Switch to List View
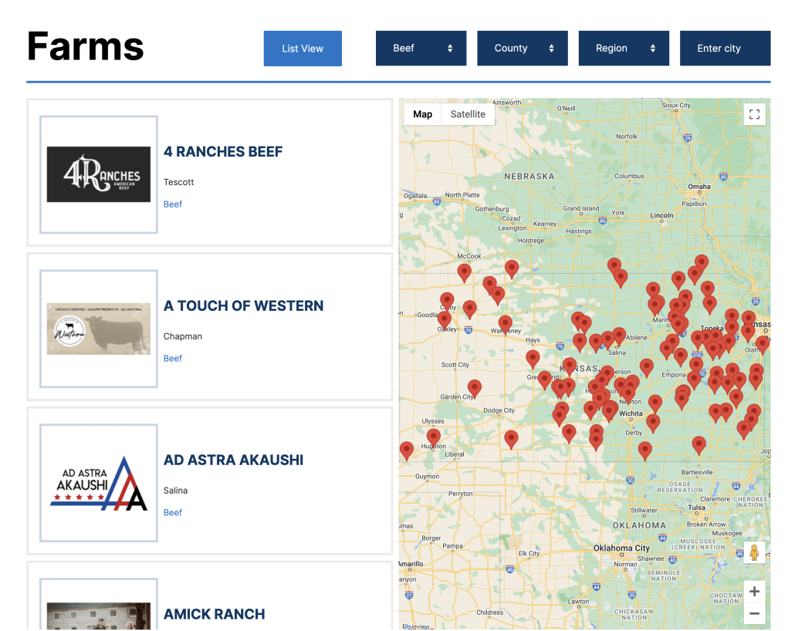This screenshot has width=795, height=631. point(303,49)
